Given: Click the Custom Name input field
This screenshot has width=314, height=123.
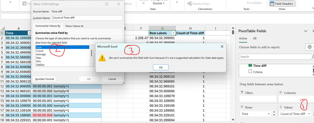Looking at the screenshot, I should (87, 18).
